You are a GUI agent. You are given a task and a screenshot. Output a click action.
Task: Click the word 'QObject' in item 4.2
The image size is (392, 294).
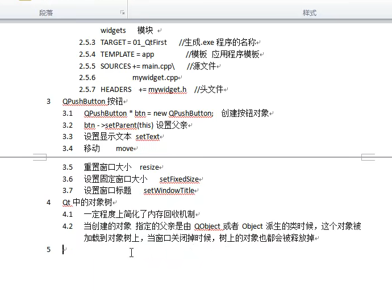click(207, 226)
